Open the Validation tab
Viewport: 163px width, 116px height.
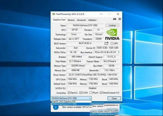click(x=92, y=20)
